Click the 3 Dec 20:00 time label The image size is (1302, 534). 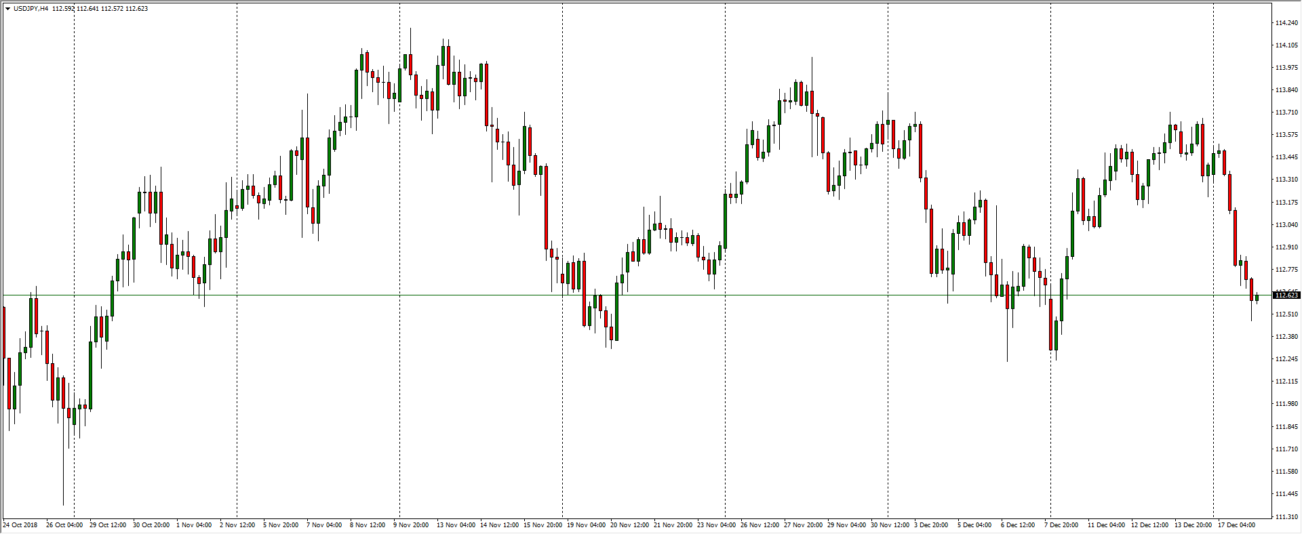pyautogui.click(x=931, y=525)
